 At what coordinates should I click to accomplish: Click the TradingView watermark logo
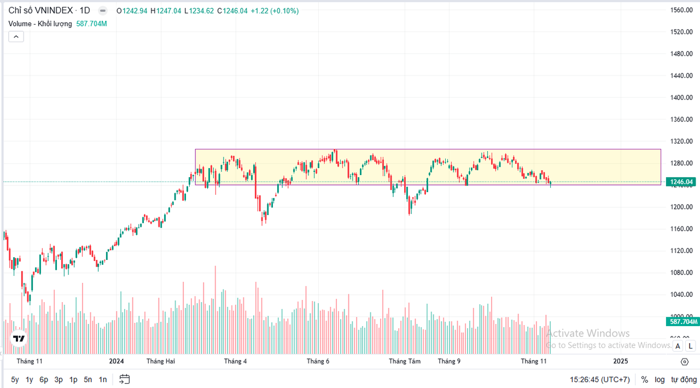coord(18,338)
